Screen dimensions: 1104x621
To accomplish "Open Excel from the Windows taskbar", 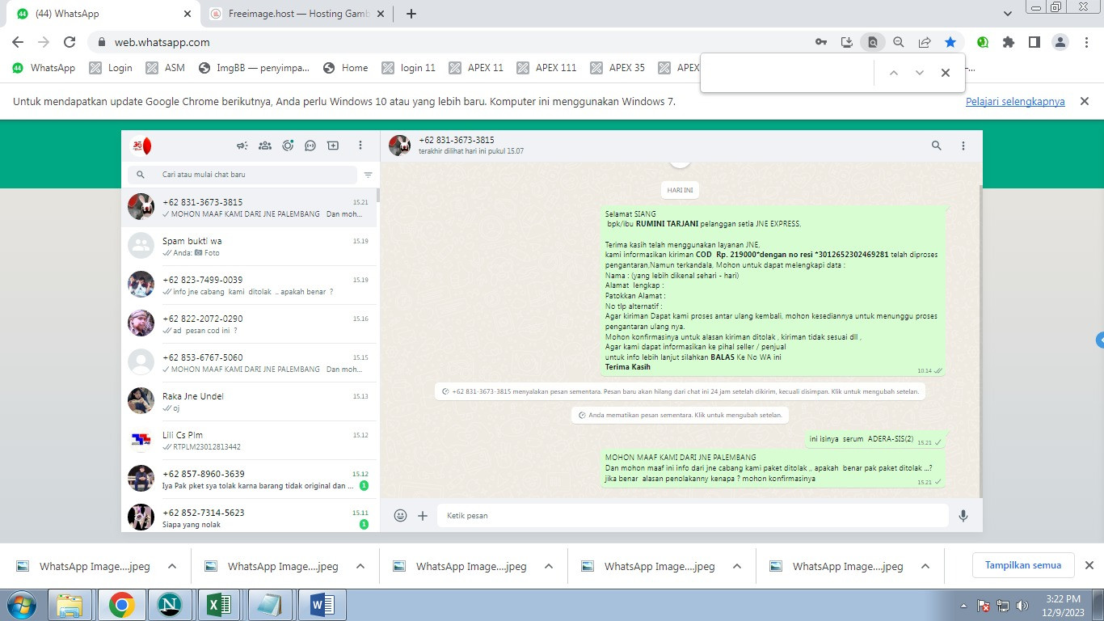I will click(219, 605).
